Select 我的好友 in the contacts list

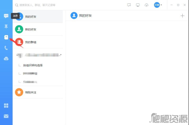[x=38, y=17]
